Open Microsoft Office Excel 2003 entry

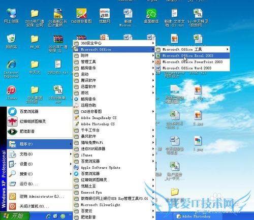(x=193, y=55)
